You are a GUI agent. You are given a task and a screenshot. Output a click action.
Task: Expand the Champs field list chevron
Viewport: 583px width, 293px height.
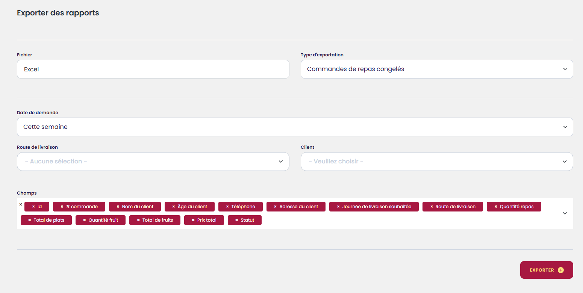click(x=565, y=213)
